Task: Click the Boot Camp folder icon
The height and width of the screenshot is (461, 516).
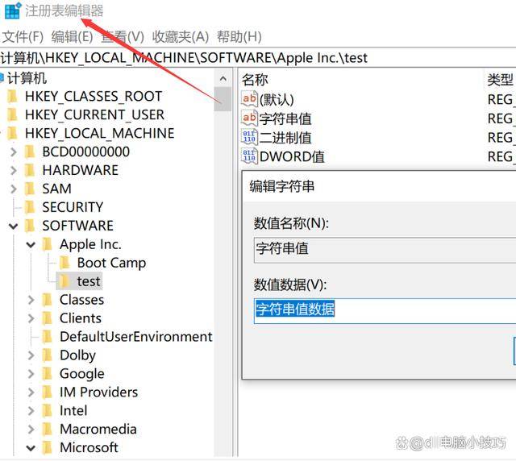Action: tap(65, 263)
